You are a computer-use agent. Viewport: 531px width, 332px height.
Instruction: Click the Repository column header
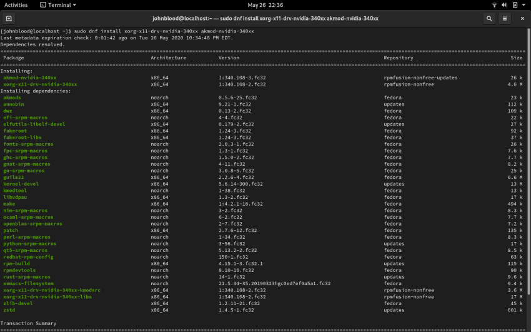pyautogui.click(x=399, y=58)
